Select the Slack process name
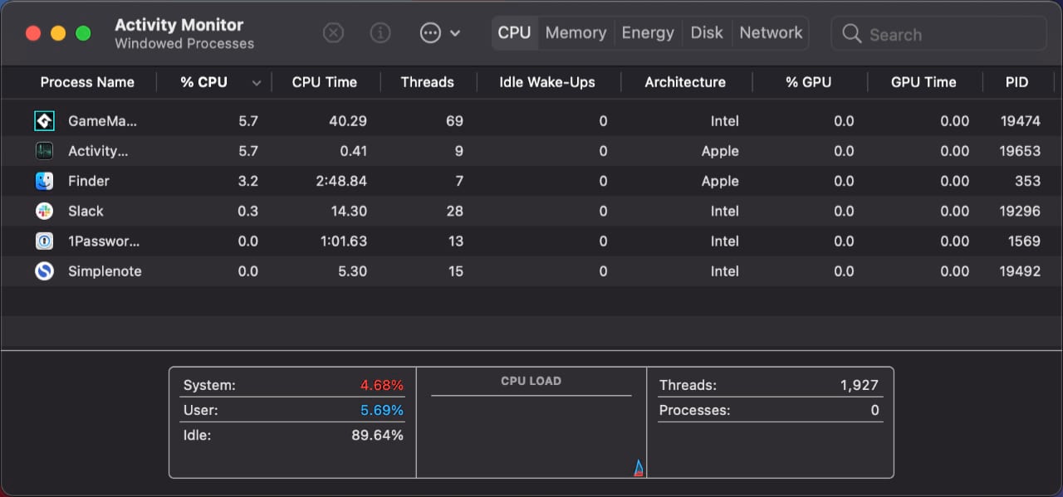Screen dimensions: 1063x497 pos(86,211)
